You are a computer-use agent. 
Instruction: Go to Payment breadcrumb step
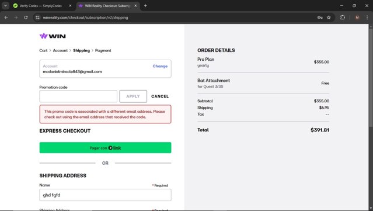[103, 50]
